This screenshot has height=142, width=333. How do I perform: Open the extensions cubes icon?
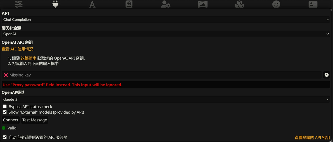(x=239, y=4)
